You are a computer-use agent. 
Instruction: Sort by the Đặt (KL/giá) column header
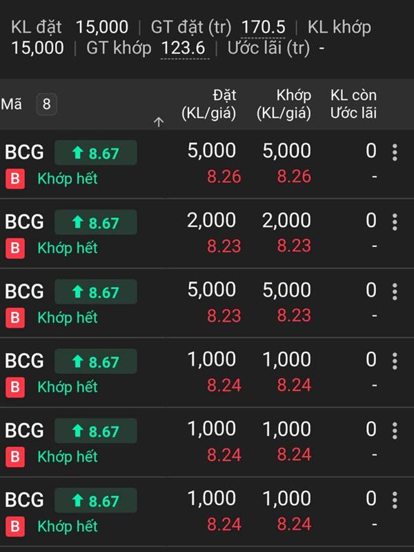[209, 104]
